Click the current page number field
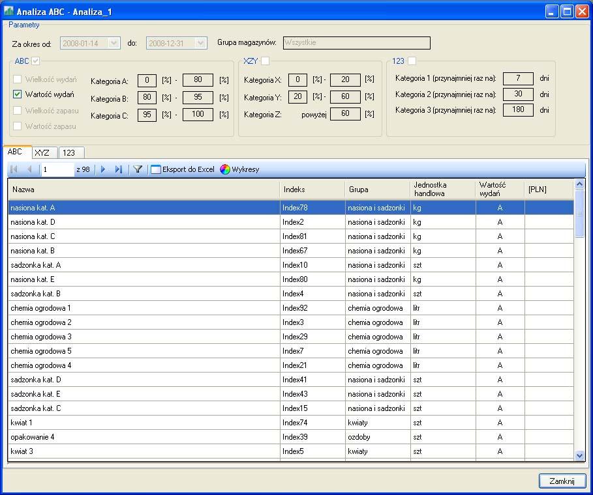Viewport: 593px width, 495px height. [57, 169]
